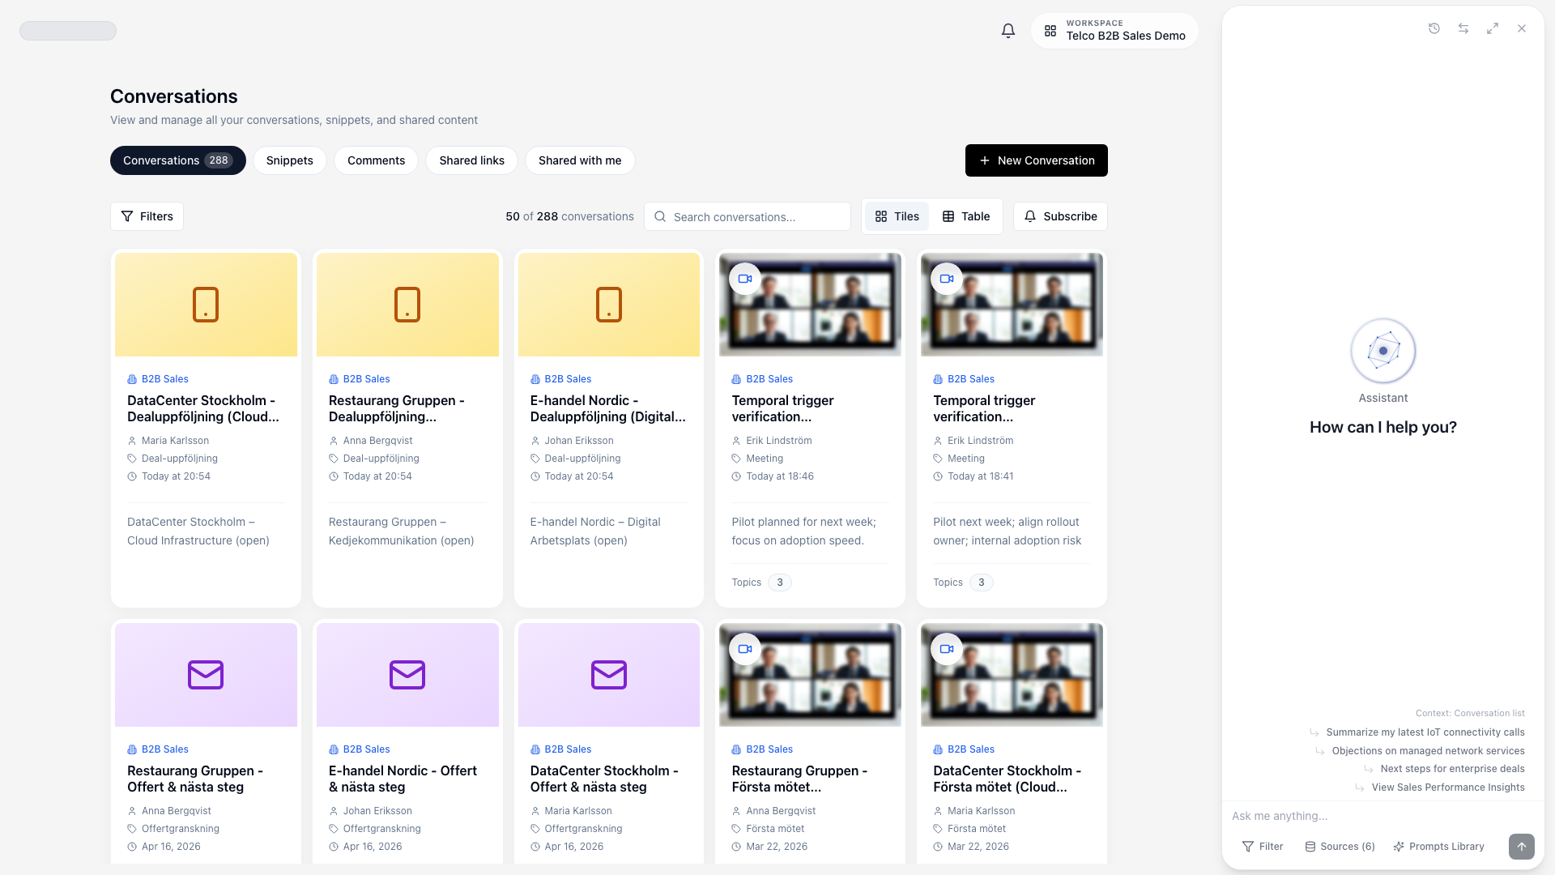Screen dimensions: 1555x875
Task: Click the assistant send arrow button
Action: point(1522,847)
